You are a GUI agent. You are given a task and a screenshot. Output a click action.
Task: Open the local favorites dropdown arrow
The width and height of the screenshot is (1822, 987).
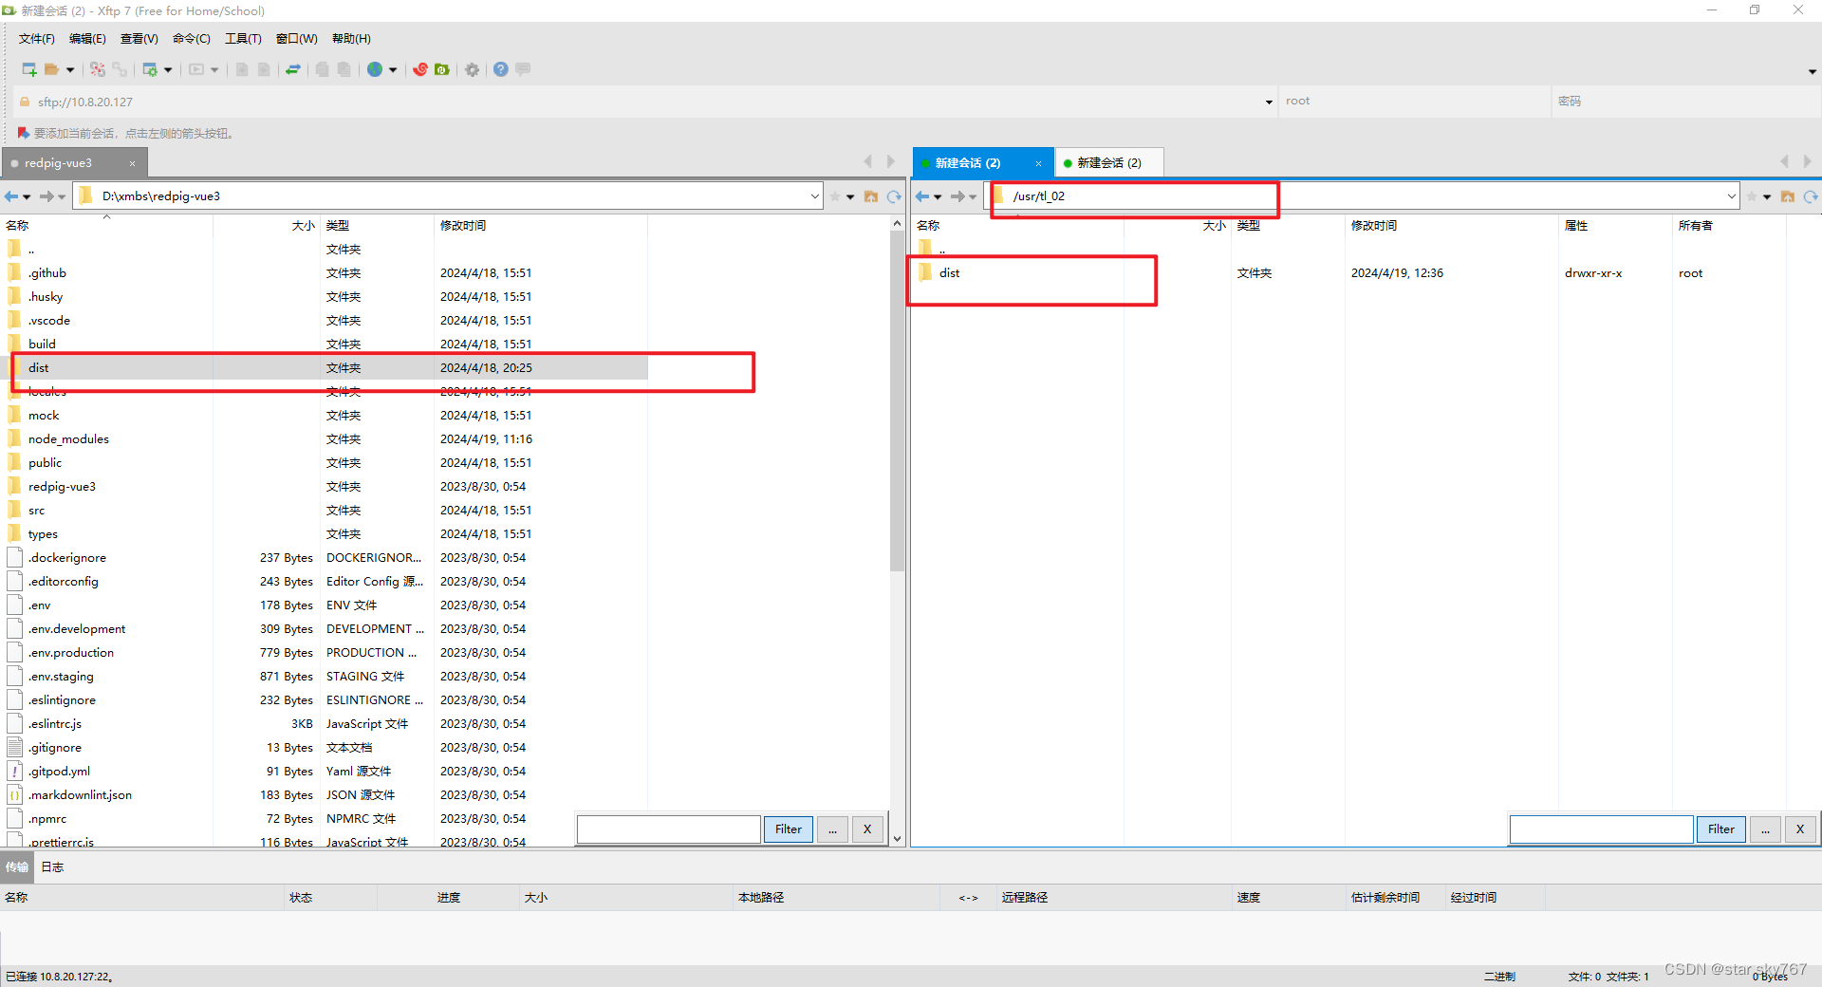[850, 196]
